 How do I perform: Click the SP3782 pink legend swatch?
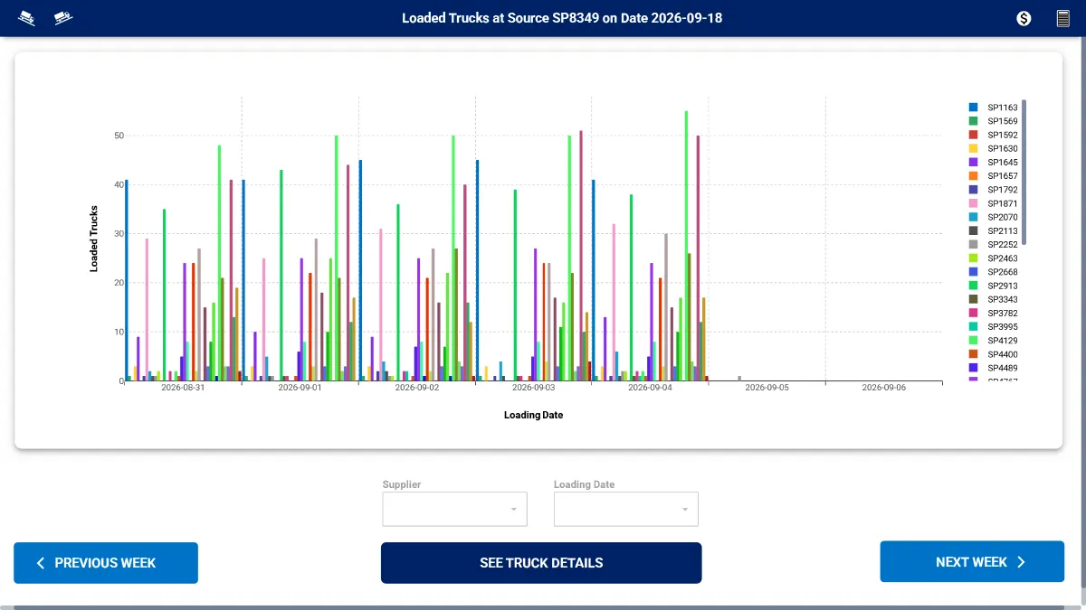click(974, 314)
